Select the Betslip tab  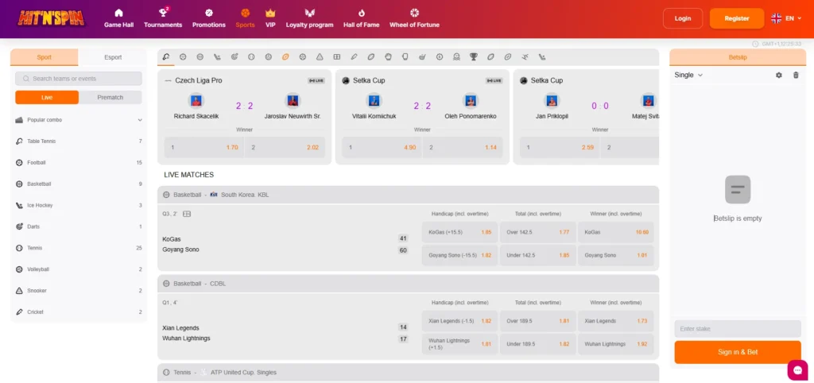[x=738, y=57]
